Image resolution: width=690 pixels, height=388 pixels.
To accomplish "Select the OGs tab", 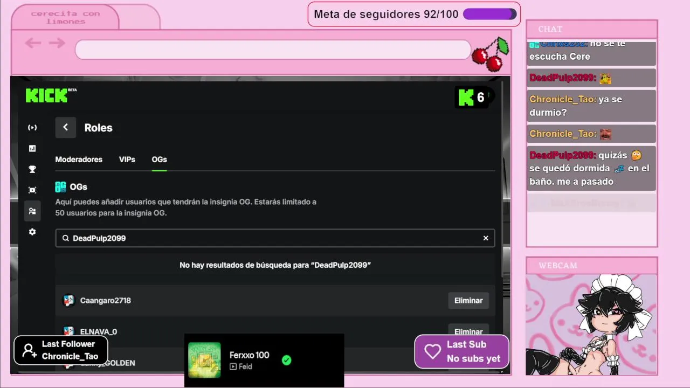I will click(x=159, y=160).
